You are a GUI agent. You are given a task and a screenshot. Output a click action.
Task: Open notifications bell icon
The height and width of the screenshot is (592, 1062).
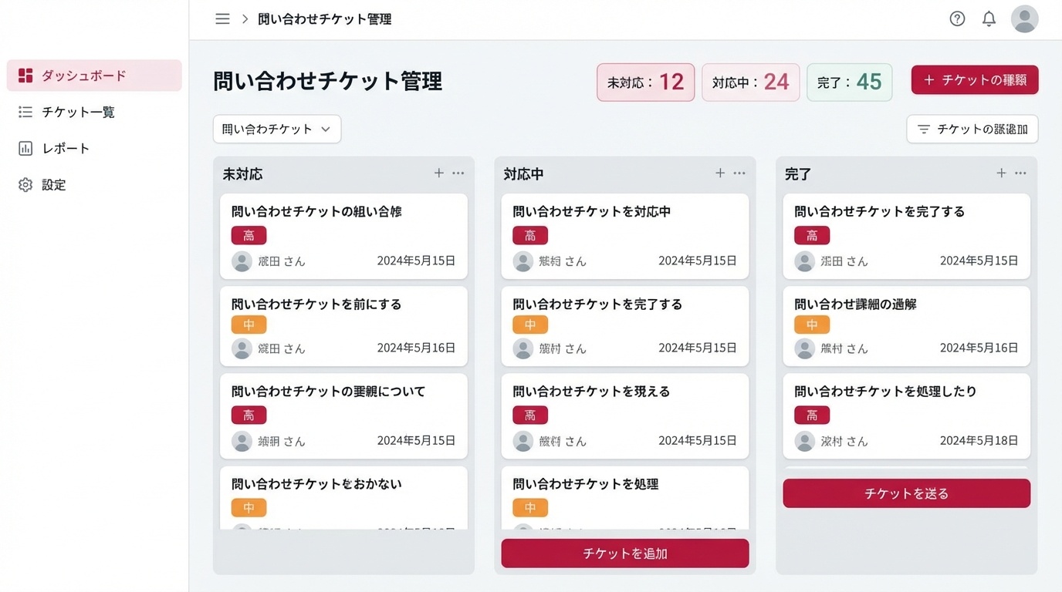(989, 19)
